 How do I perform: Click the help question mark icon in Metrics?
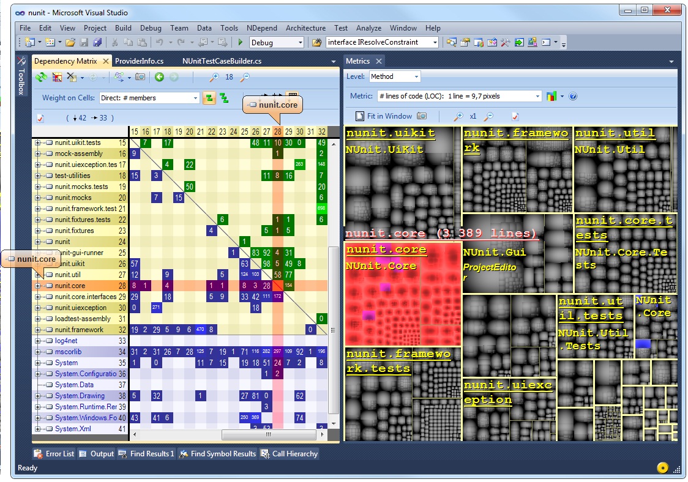point(572,96)
